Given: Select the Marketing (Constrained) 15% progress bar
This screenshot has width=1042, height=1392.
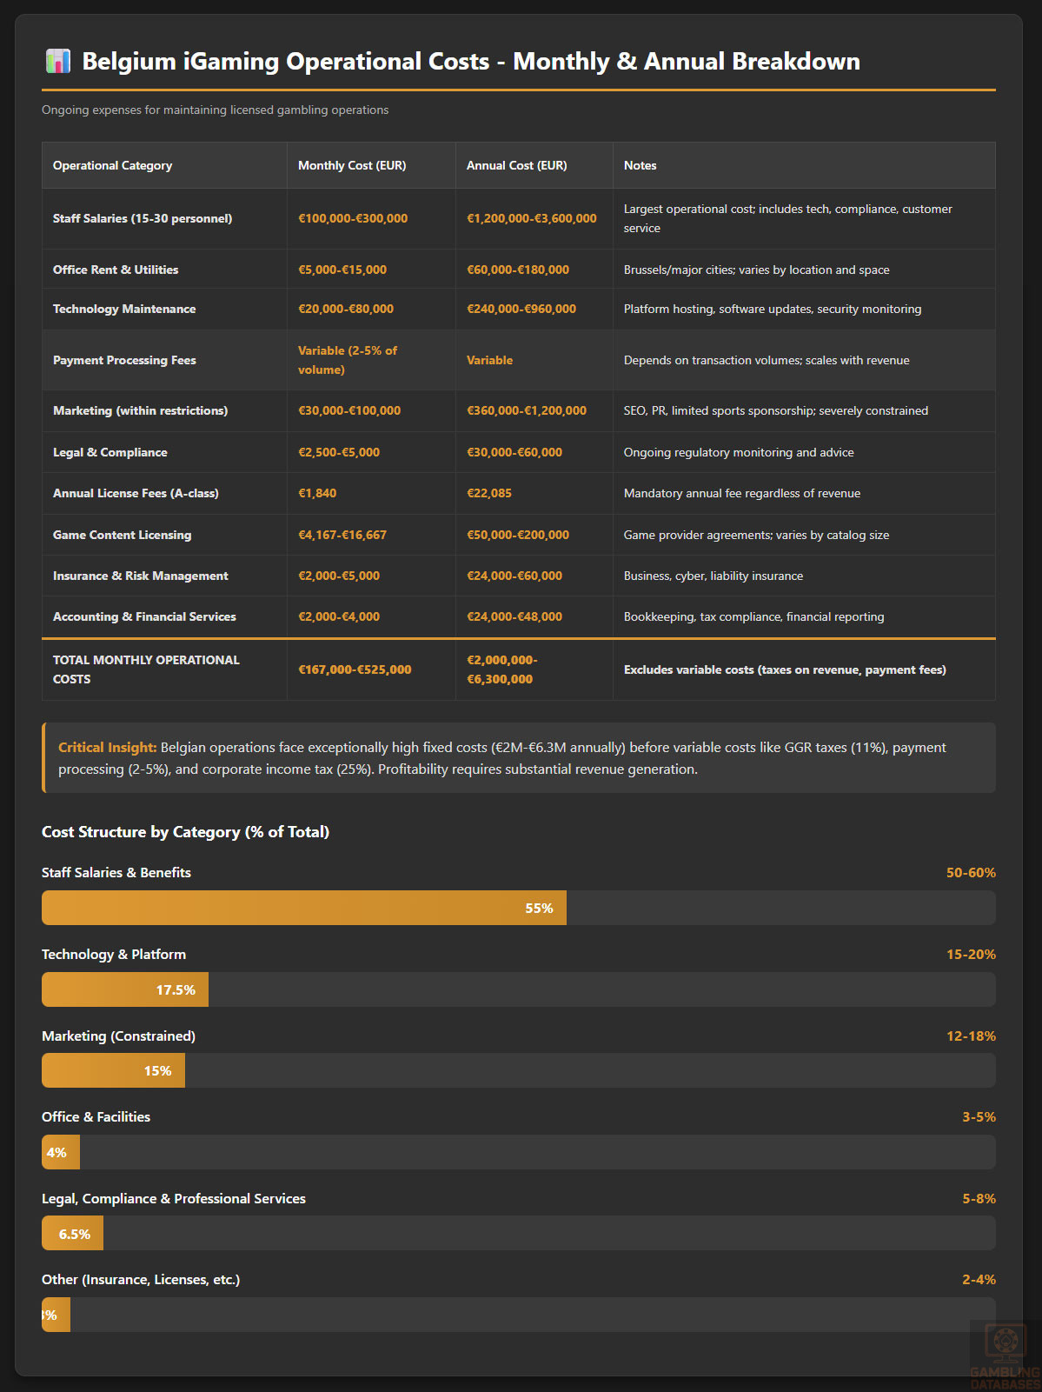Looking at the screenshot, I should (113, 1070).
